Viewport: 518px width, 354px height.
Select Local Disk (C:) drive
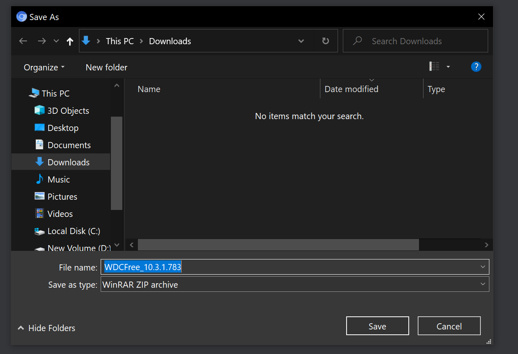74,231
